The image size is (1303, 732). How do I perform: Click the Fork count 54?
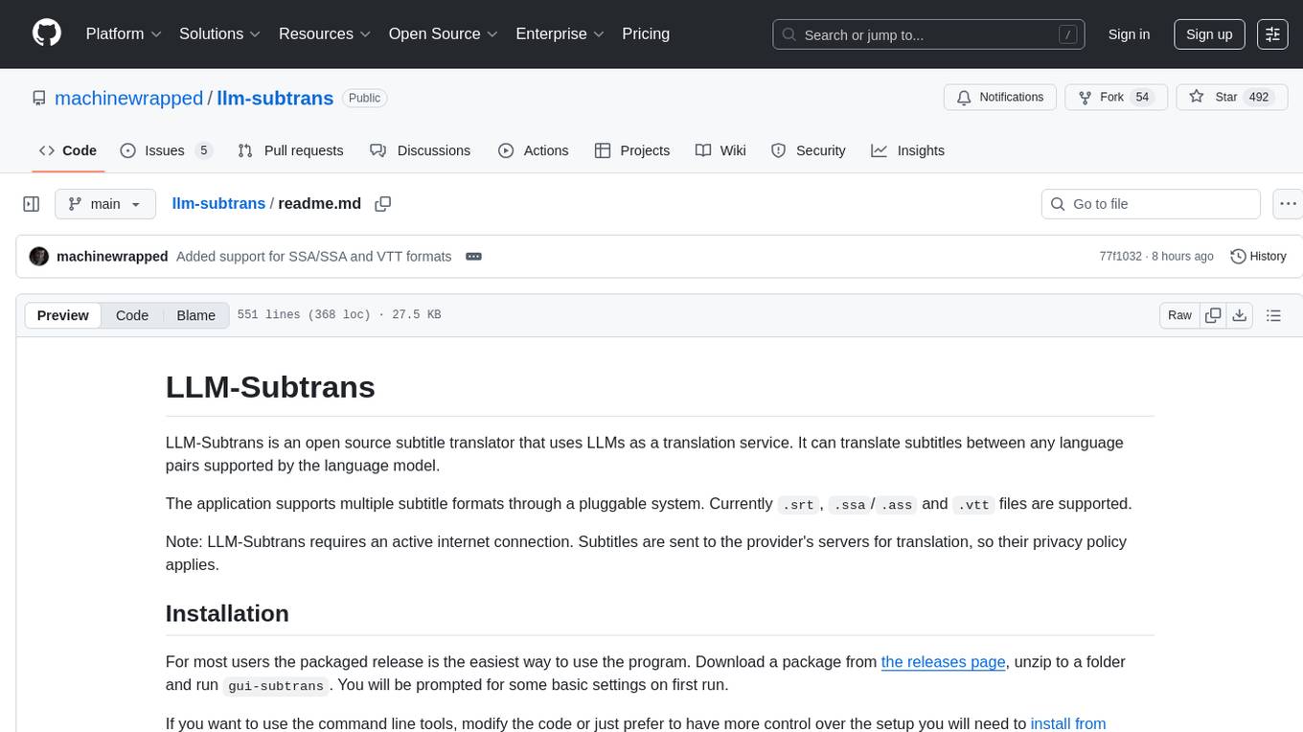click(x=1141, y=97)
